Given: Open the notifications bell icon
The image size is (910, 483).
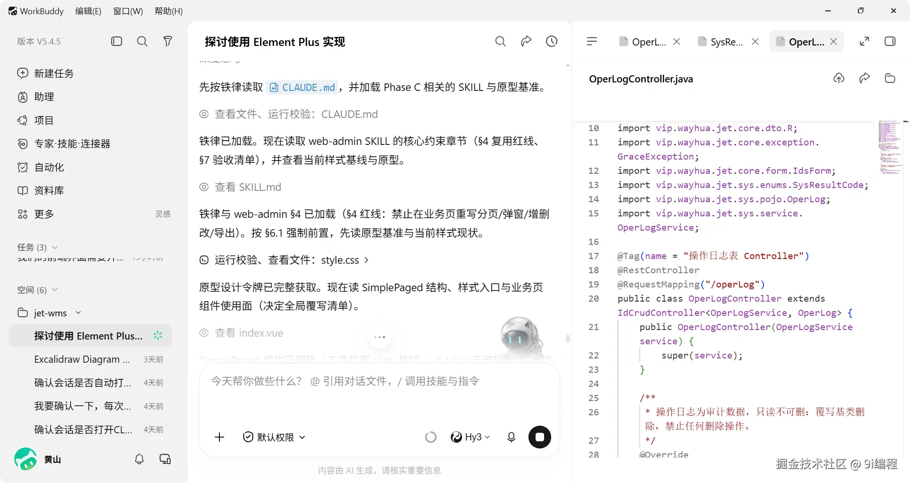Looking at the screenshot, I should tap(139, 459).
